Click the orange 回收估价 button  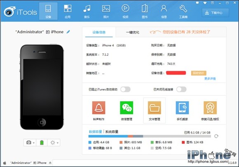[x=199, y=73]
